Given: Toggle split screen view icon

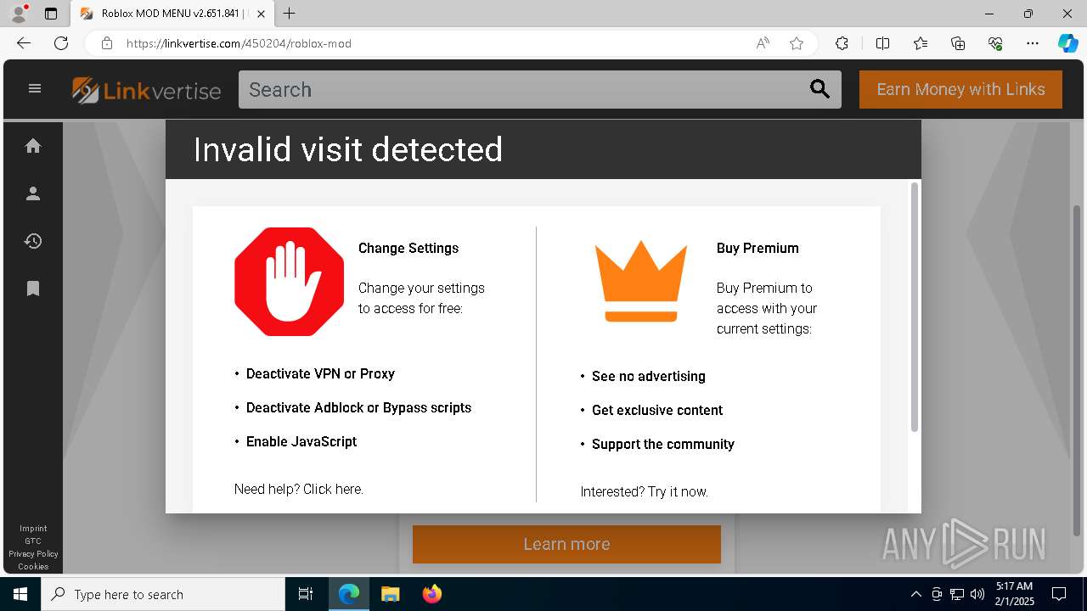Looking at the screenshot, I should (882, 43).
